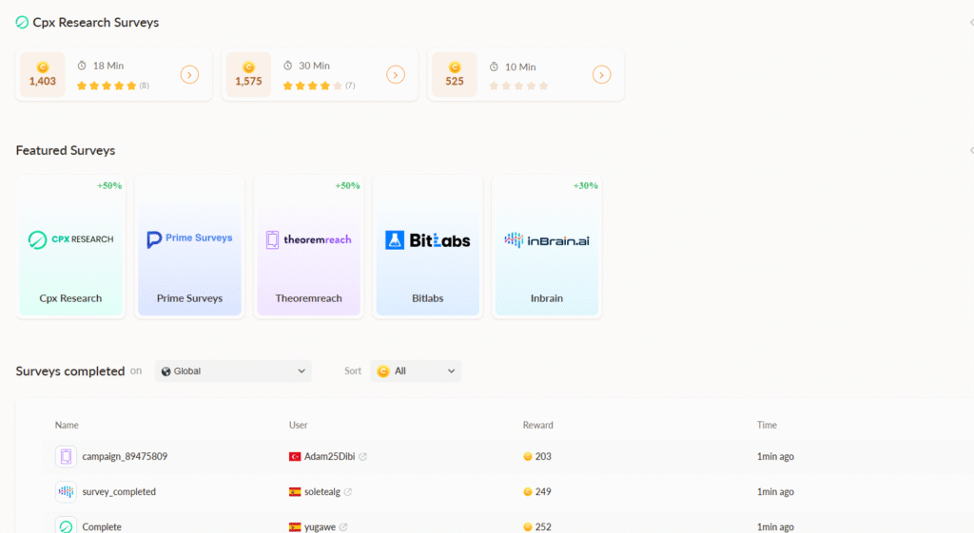Click the four-star rating with (7) reviews
Image resolution: width=974 pixels, height=533 pixels.
click(x=319, y=86)
